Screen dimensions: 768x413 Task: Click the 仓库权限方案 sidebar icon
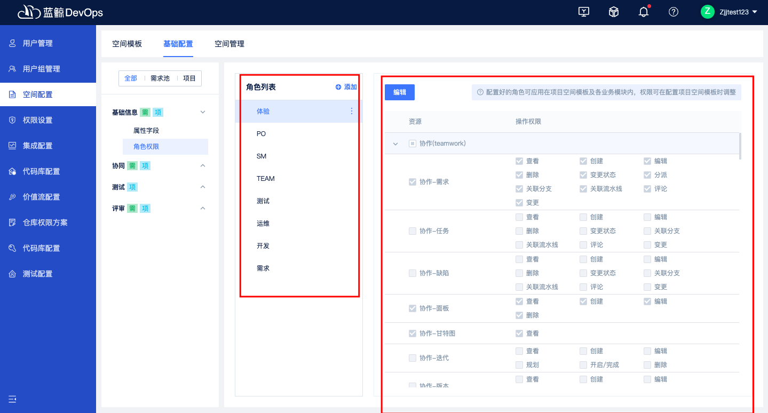tap(12, 223)
